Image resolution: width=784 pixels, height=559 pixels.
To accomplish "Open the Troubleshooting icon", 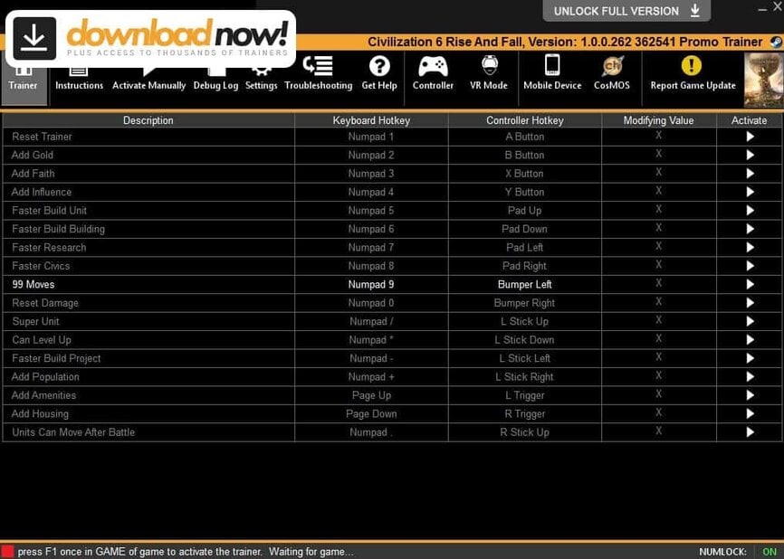I will pos(318,72).
